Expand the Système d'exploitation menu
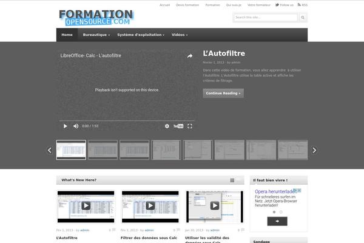The width and height of the screenshot is (364, 243). tap(141, 35)
